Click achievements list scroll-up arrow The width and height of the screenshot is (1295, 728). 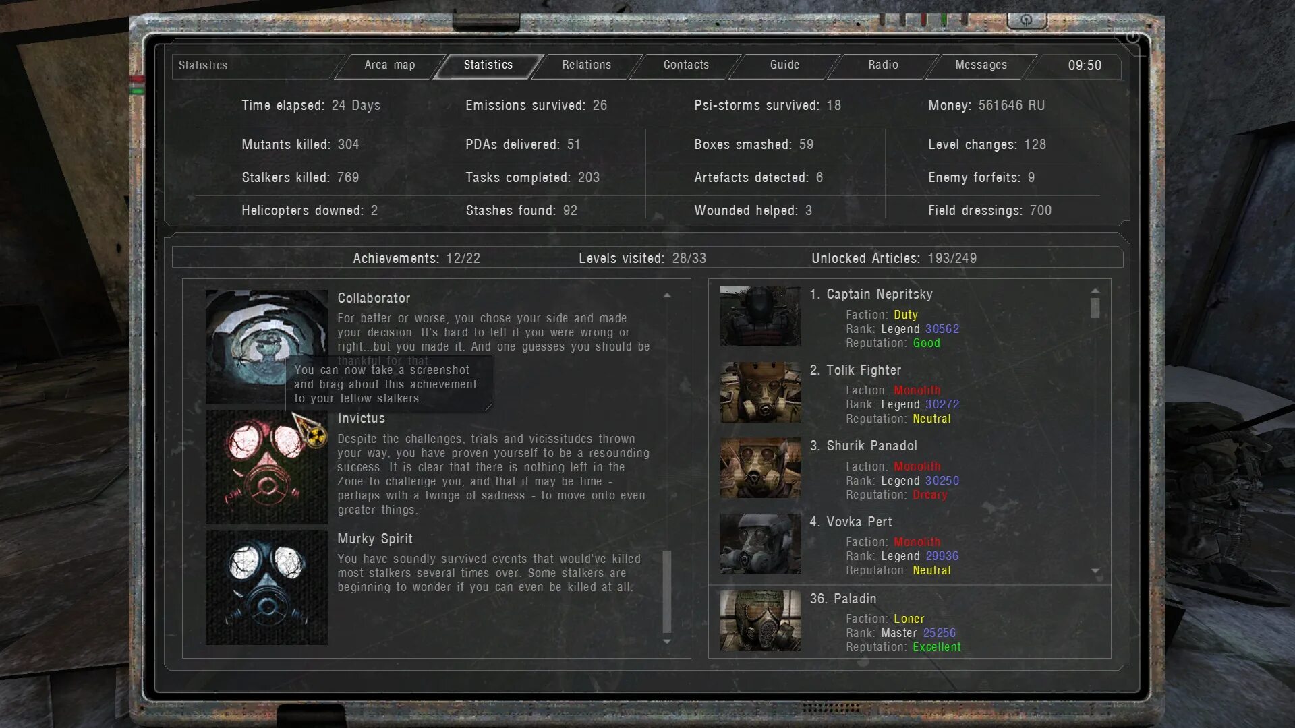coord(667,295)
